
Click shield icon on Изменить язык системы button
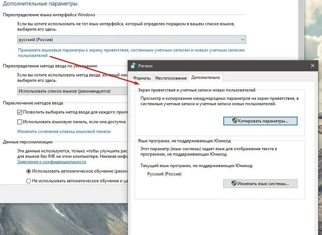[x=234, y=183]
